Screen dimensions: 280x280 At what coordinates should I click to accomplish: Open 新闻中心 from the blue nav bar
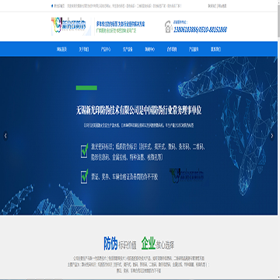[149, 49]
